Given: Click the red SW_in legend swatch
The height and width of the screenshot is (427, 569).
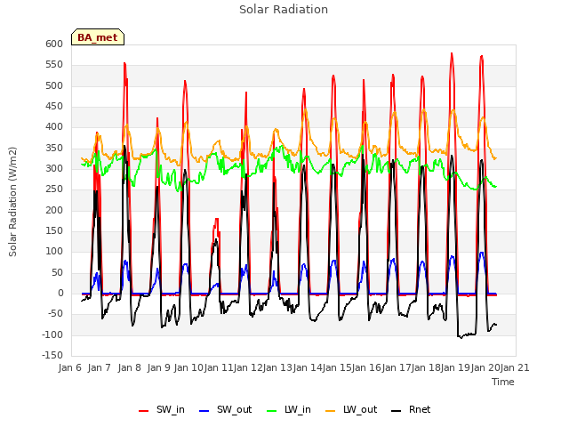Looking at the screenshot, I should pyautogui.click(x=144, y=411).
